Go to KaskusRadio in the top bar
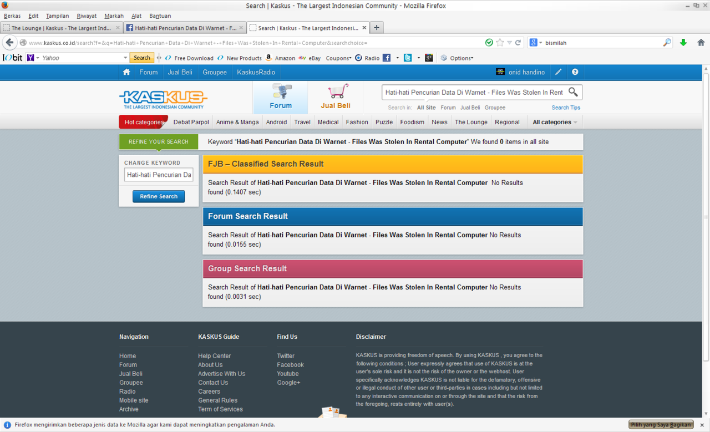Image resolution: width=710 pixels, height=432 pixels. 256,72
